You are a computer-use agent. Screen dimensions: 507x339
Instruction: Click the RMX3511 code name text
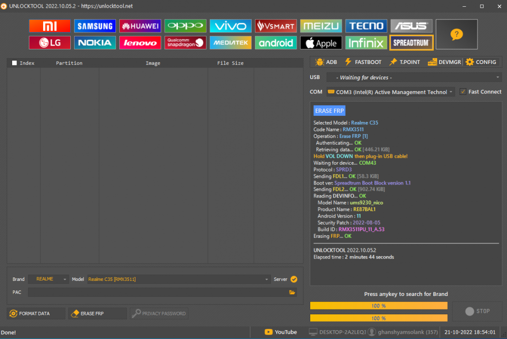[x=353, y=129]
